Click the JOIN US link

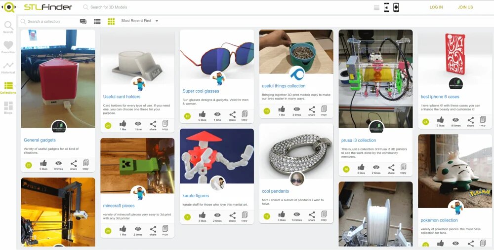465,7
